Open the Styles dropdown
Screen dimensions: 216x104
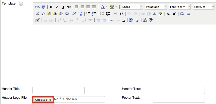point(132,7)
